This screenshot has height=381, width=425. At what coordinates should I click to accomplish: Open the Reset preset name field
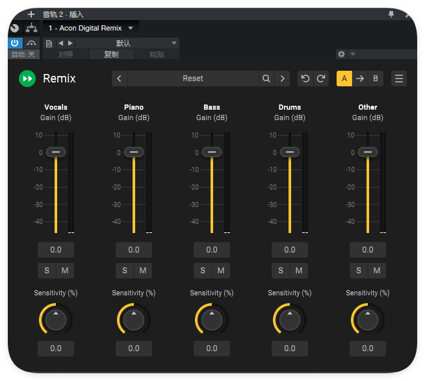click(x=193, y=79)
